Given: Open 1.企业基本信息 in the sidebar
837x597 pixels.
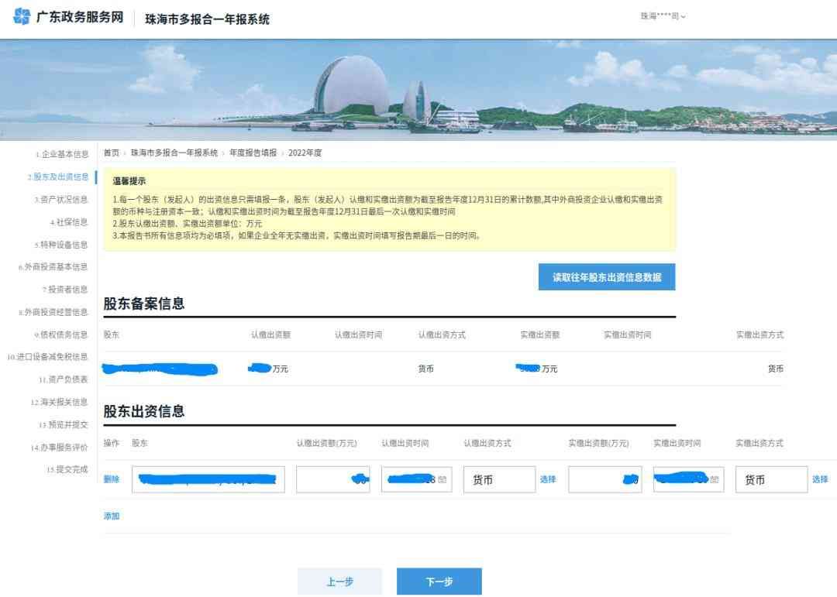Looking at the screenshot, I should tap(61, 154).
